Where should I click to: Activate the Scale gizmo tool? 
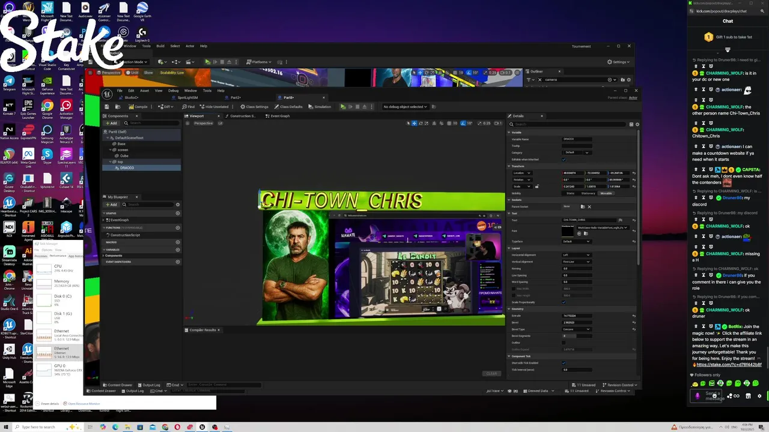click(x=427, y=123)
